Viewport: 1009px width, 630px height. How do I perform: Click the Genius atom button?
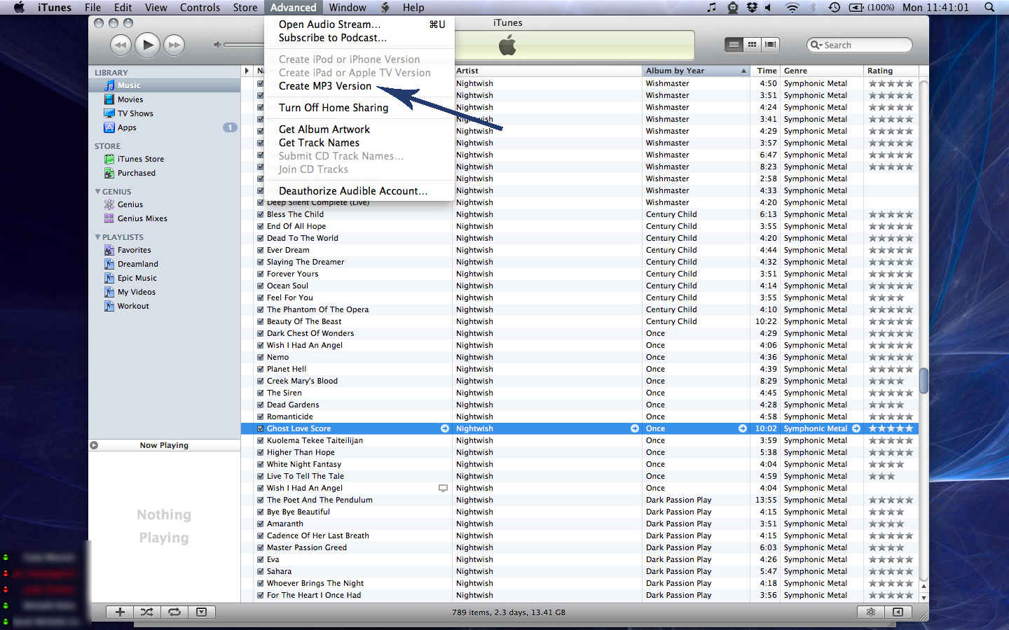point(871,612)
